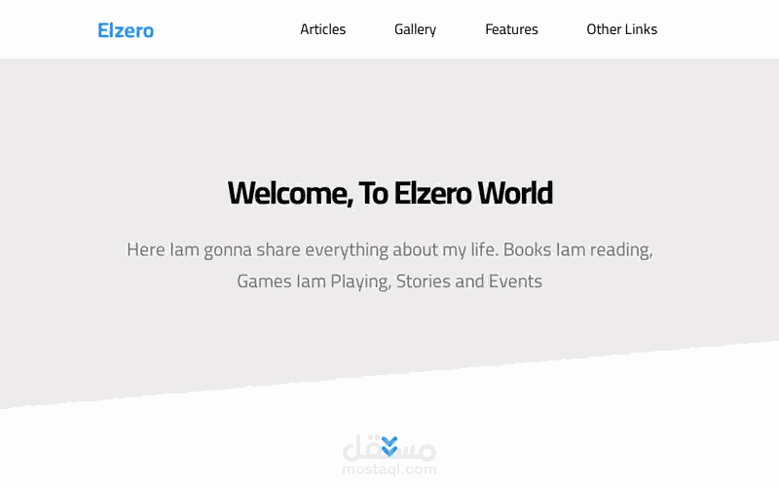Click the blue double-chevron down arrow

point(389,446)
